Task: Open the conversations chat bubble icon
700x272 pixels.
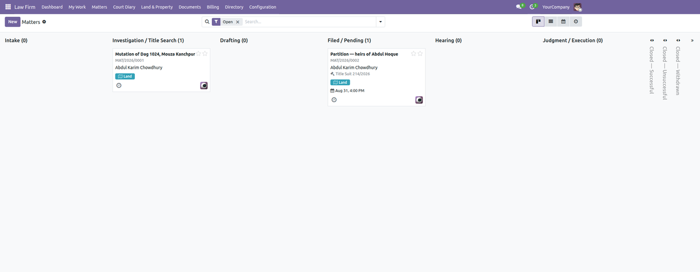Action: [x=519, y=7]
